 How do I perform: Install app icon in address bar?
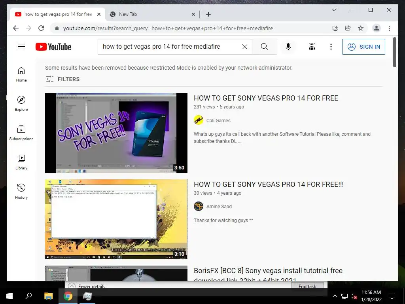click(x=335, y=28)
